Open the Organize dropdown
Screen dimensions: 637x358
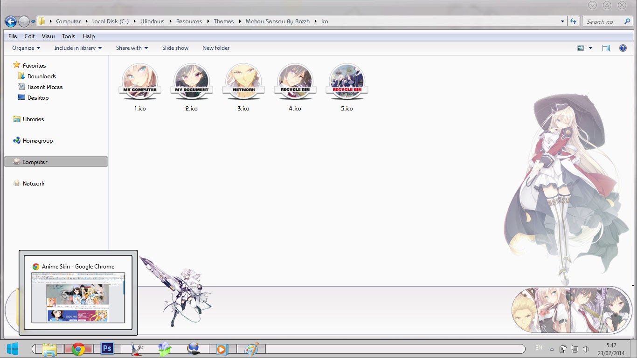point(26,48)
